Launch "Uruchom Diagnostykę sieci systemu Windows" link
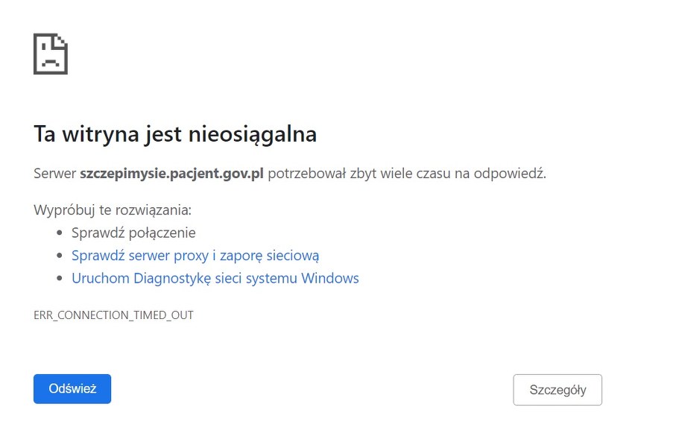682x448 pixels. [x=215, y=279]
